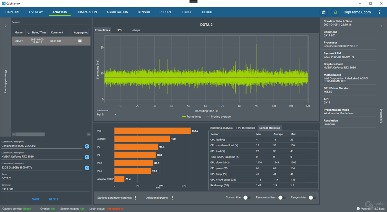Image resolution: width=387 pixels, height=212 pixels.
Task: Click the sync icon next to GPU description
Action: coord(87,157)
